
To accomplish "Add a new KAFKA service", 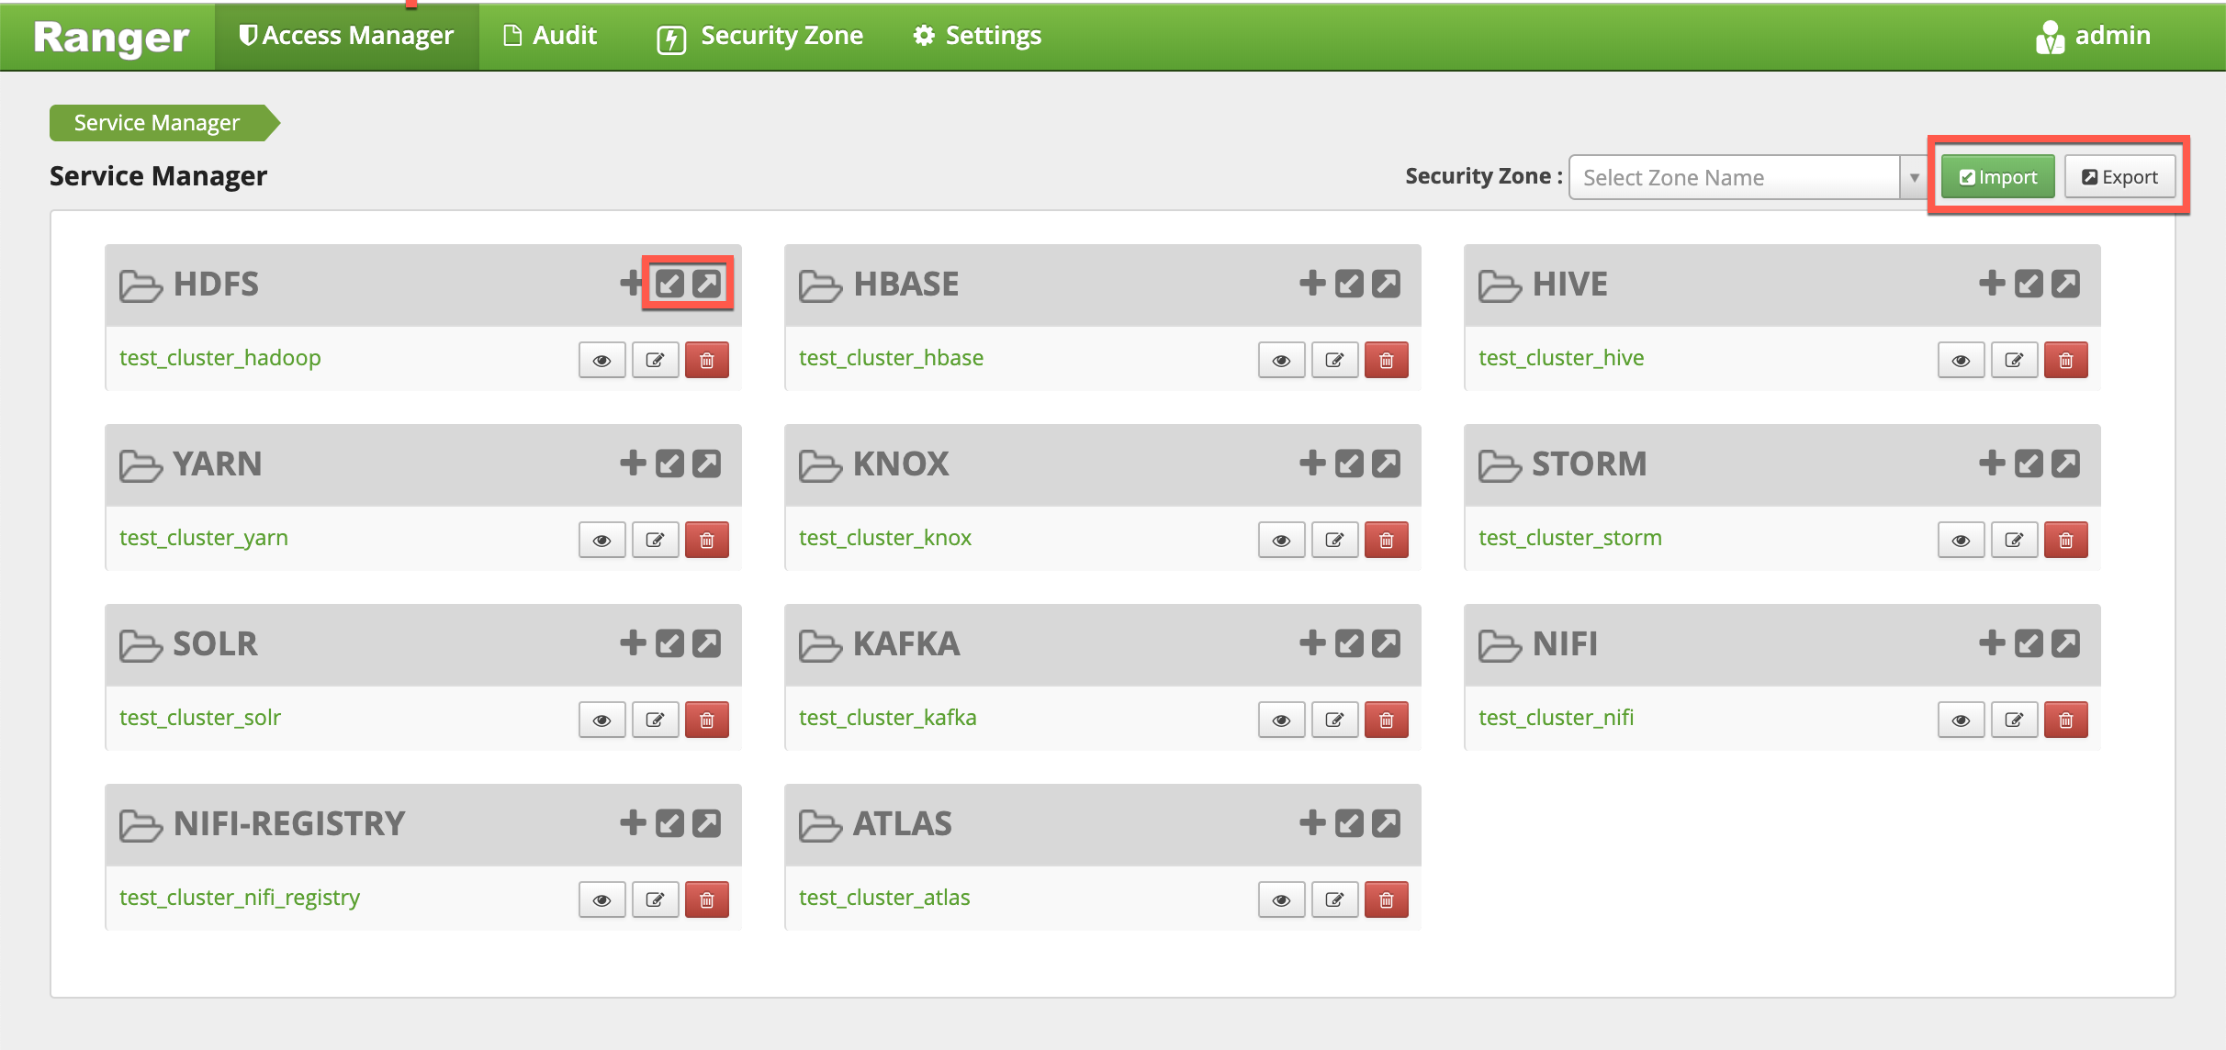I will (1312, 643).
